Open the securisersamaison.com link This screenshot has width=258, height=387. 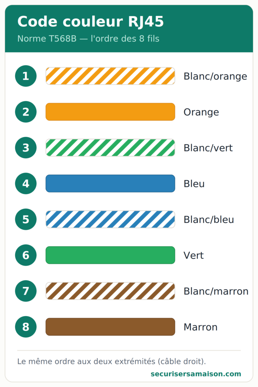point(196,374)
